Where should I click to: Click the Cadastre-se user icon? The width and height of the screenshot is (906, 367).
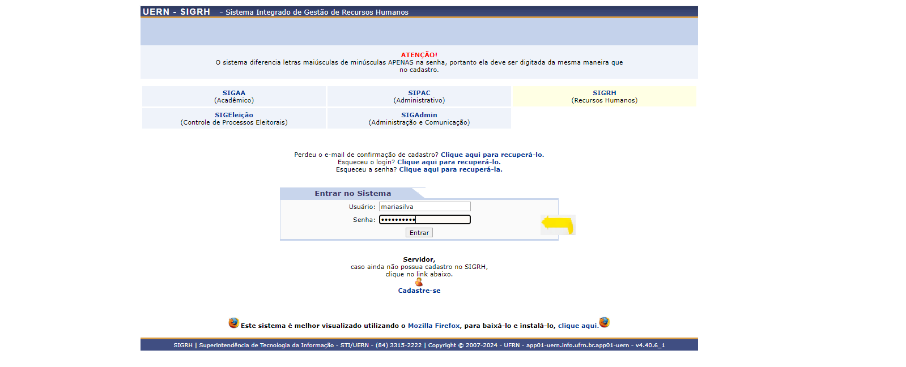coord(419,282)
